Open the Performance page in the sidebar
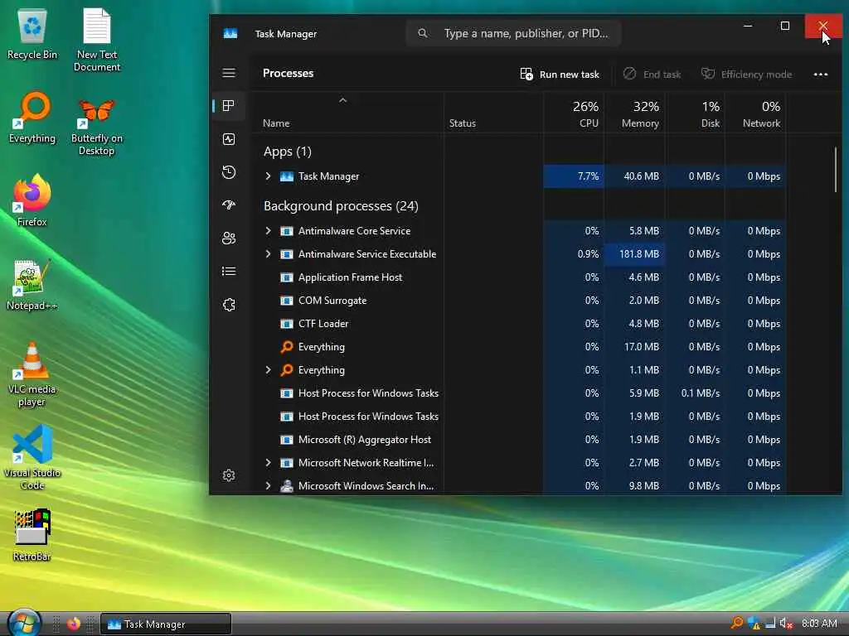This screenshot has height=636, width=849. (229, 139)
